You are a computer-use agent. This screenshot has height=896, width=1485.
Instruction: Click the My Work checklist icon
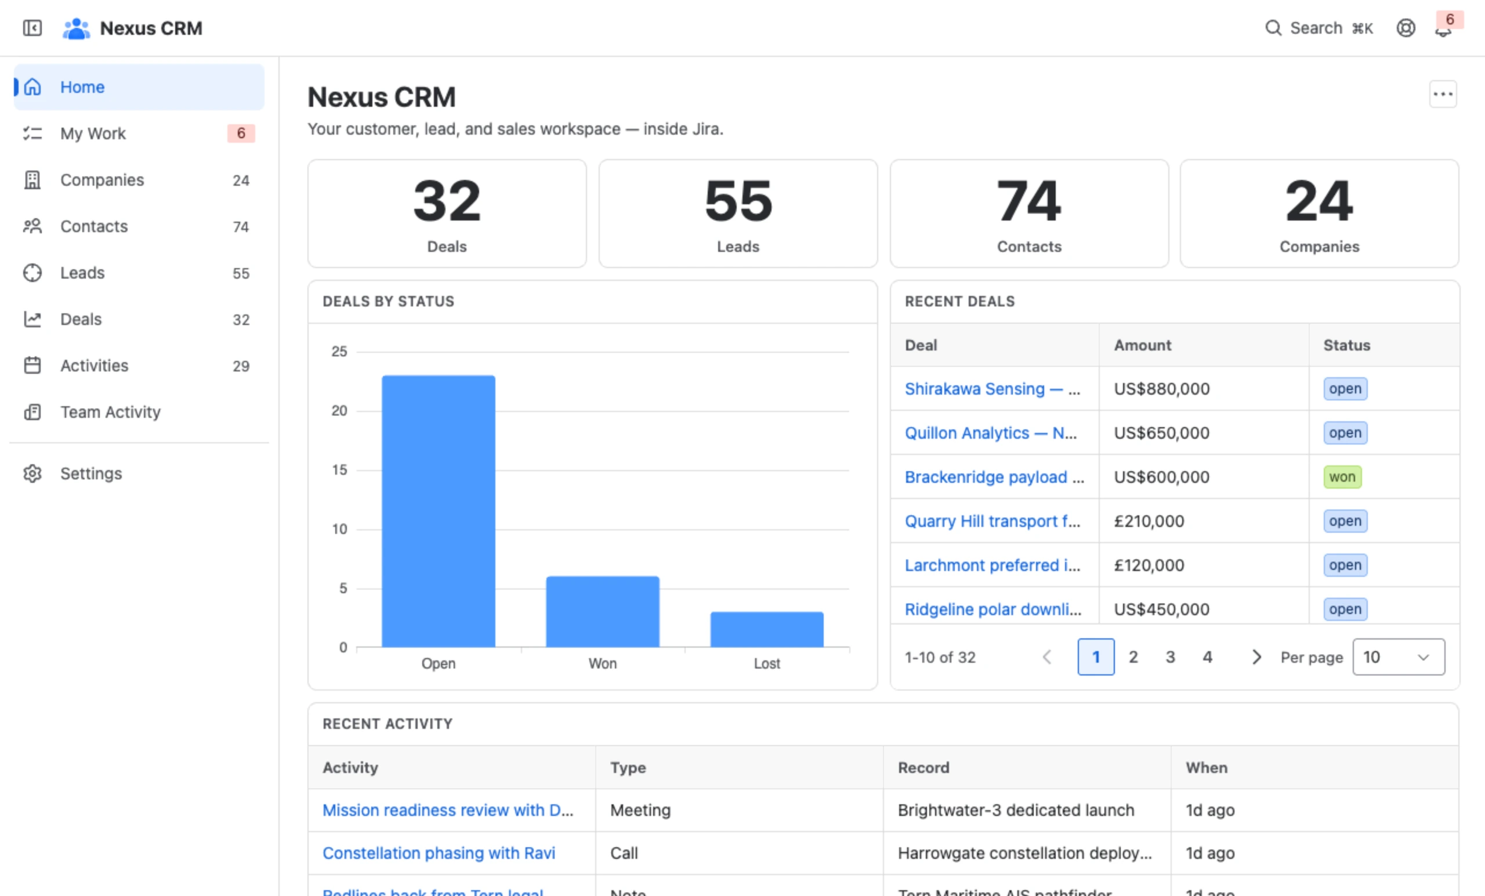pos(32,133)
